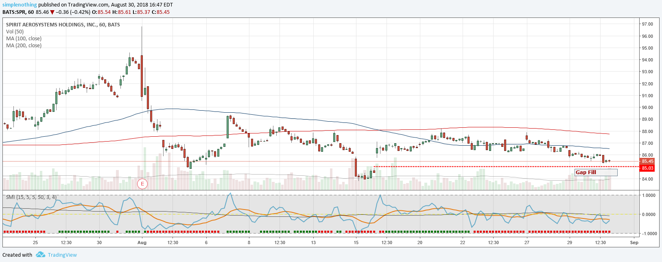Click the Spirit Aerosystems Holdings chart title
The height and width of the screenshot is (262, 662).
coord(63,24)
